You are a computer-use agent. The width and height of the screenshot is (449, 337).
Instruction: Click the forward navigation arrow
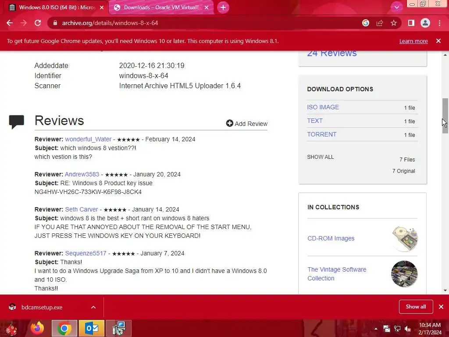point(24,23)
